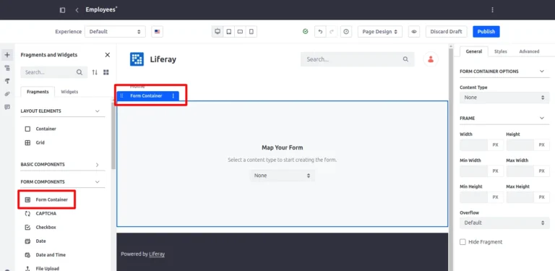The width and height of the screenshot is (555, 271).
Task: Click the fragment search magnifier icon
Action: pyautogui.click(x=79, y=72)
